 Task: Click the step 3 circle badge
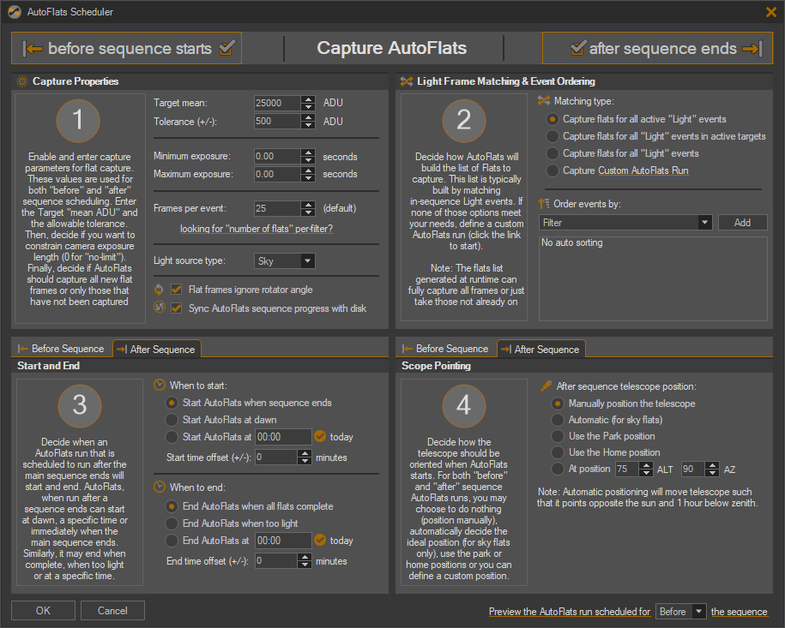[x=80, y=405]
